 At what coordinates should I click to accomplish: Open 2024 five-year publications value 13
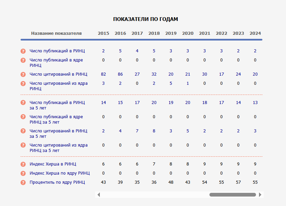click(255, 103)
